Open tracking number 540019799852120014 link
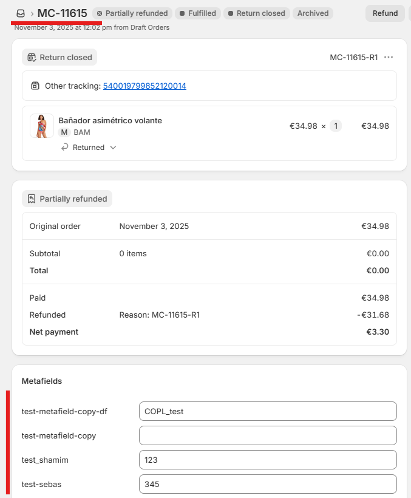Screen dimensions: 411x498 point(144,86)
